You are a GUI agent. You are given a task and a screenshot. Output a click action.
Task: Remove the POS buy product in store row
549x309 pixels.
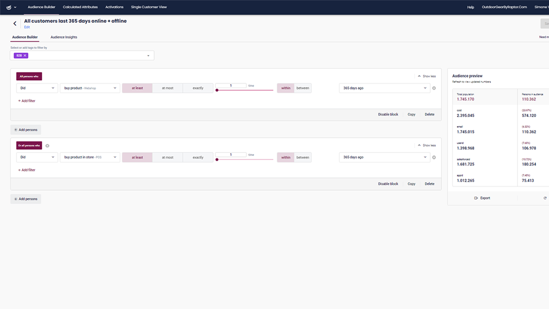(x=434, y=158)
